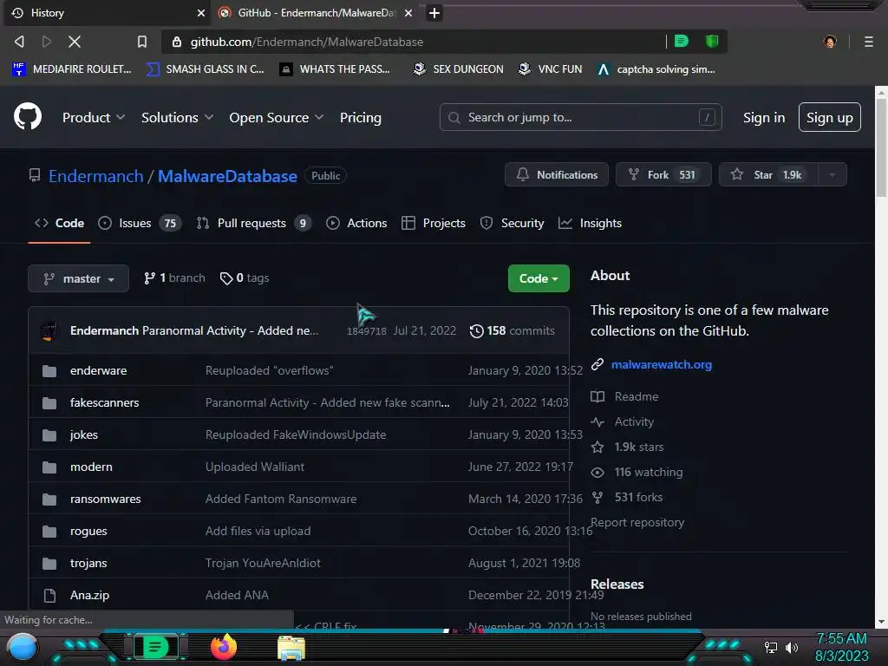Click the Sign in link

[764, 117]
